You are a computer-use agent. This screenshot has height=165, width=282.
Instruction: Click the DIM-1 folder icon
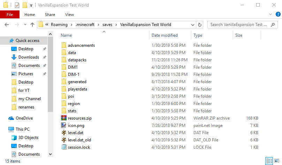pos(64,75)
